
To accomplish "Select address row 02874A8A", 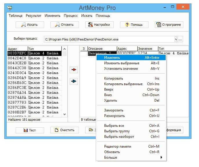I will [35, 98].
